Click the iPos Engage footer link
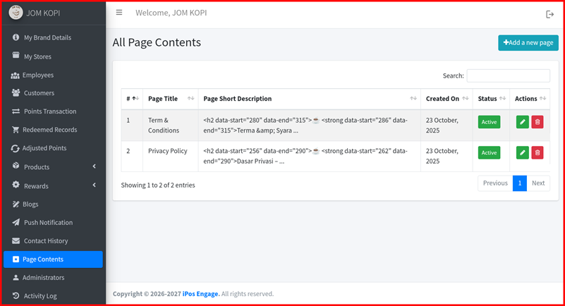Image resolution: width=565 pixels, height=306 pixels. (200, 294)
